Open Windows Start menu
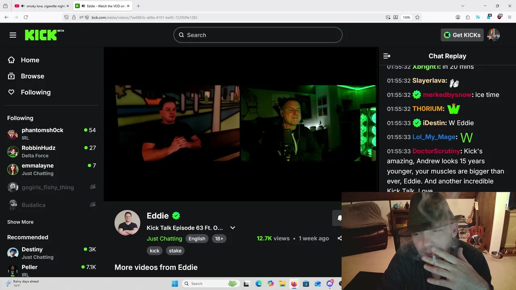Image resolution: width=516 pixels, height=290 pixels. coord(175,284)
